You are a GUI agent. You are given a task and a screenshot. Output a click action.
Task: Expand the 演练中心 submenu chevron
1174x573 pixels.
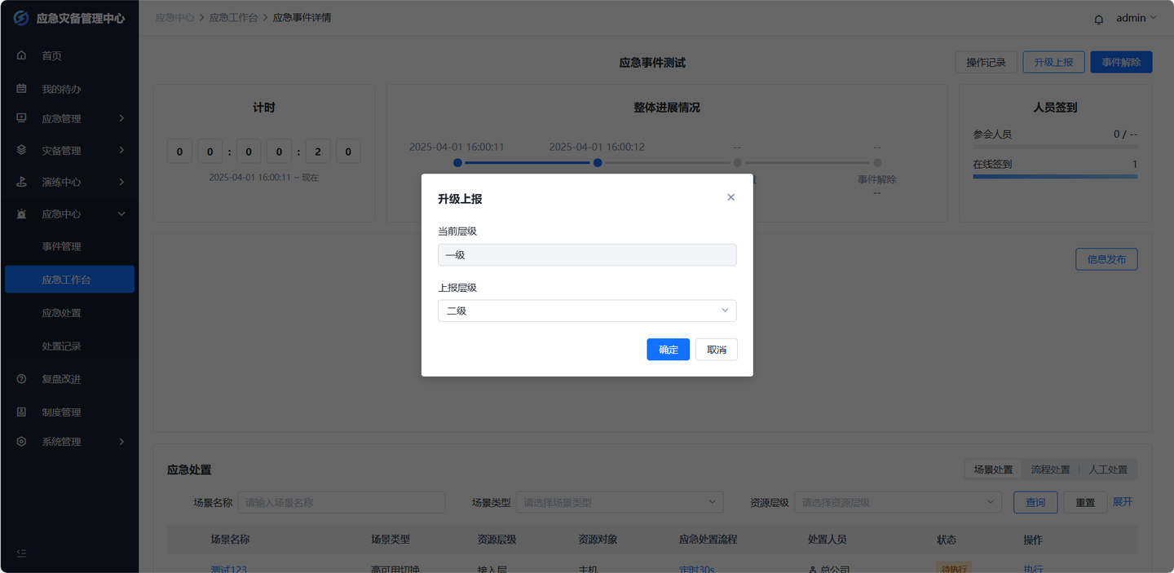coord(121,182)
